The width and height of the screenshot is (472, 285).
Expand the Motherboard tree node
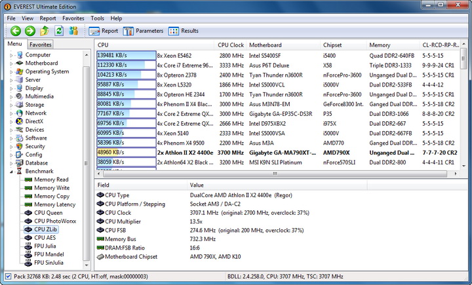click(11, 63)
